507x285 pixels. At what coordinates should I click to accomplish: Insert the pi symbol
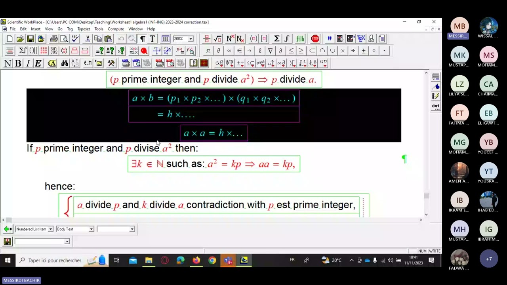(x=208, y=51)
